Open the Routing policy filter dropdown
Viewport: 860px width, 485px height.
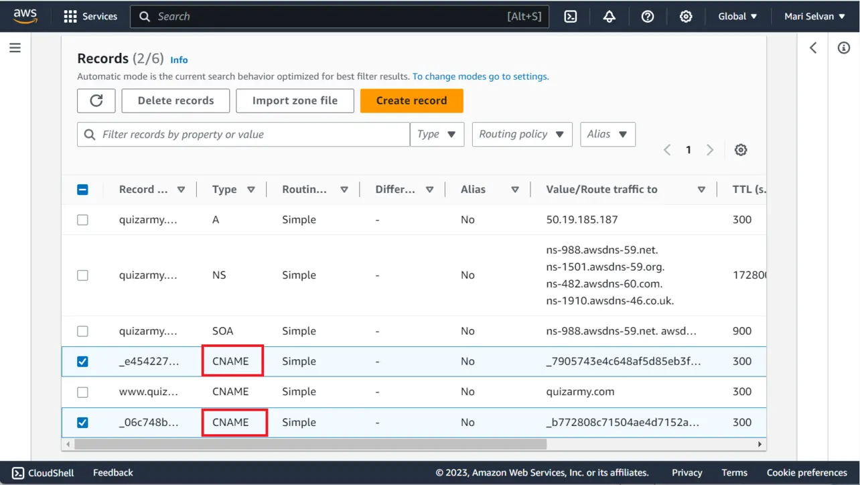[x=522, y=134]
